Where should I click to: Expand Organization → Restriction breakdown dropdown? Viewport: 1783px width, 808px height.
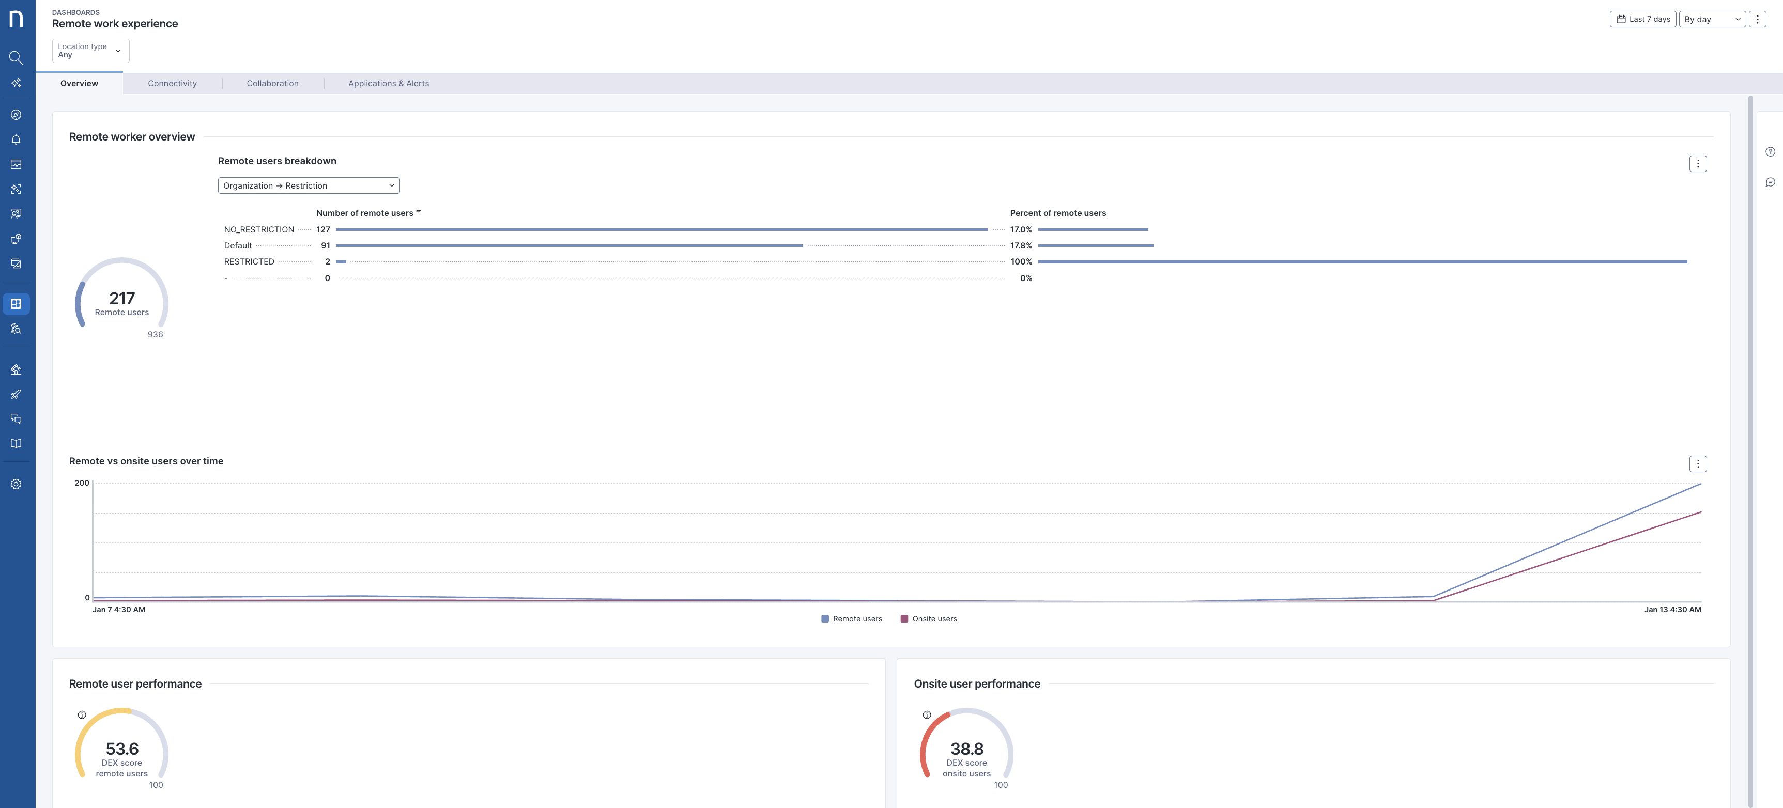[309, 185]
